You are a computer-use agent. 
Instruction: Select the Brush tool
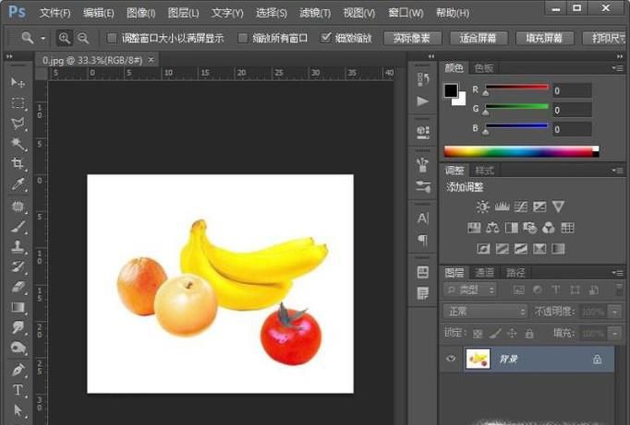(18, 227)
